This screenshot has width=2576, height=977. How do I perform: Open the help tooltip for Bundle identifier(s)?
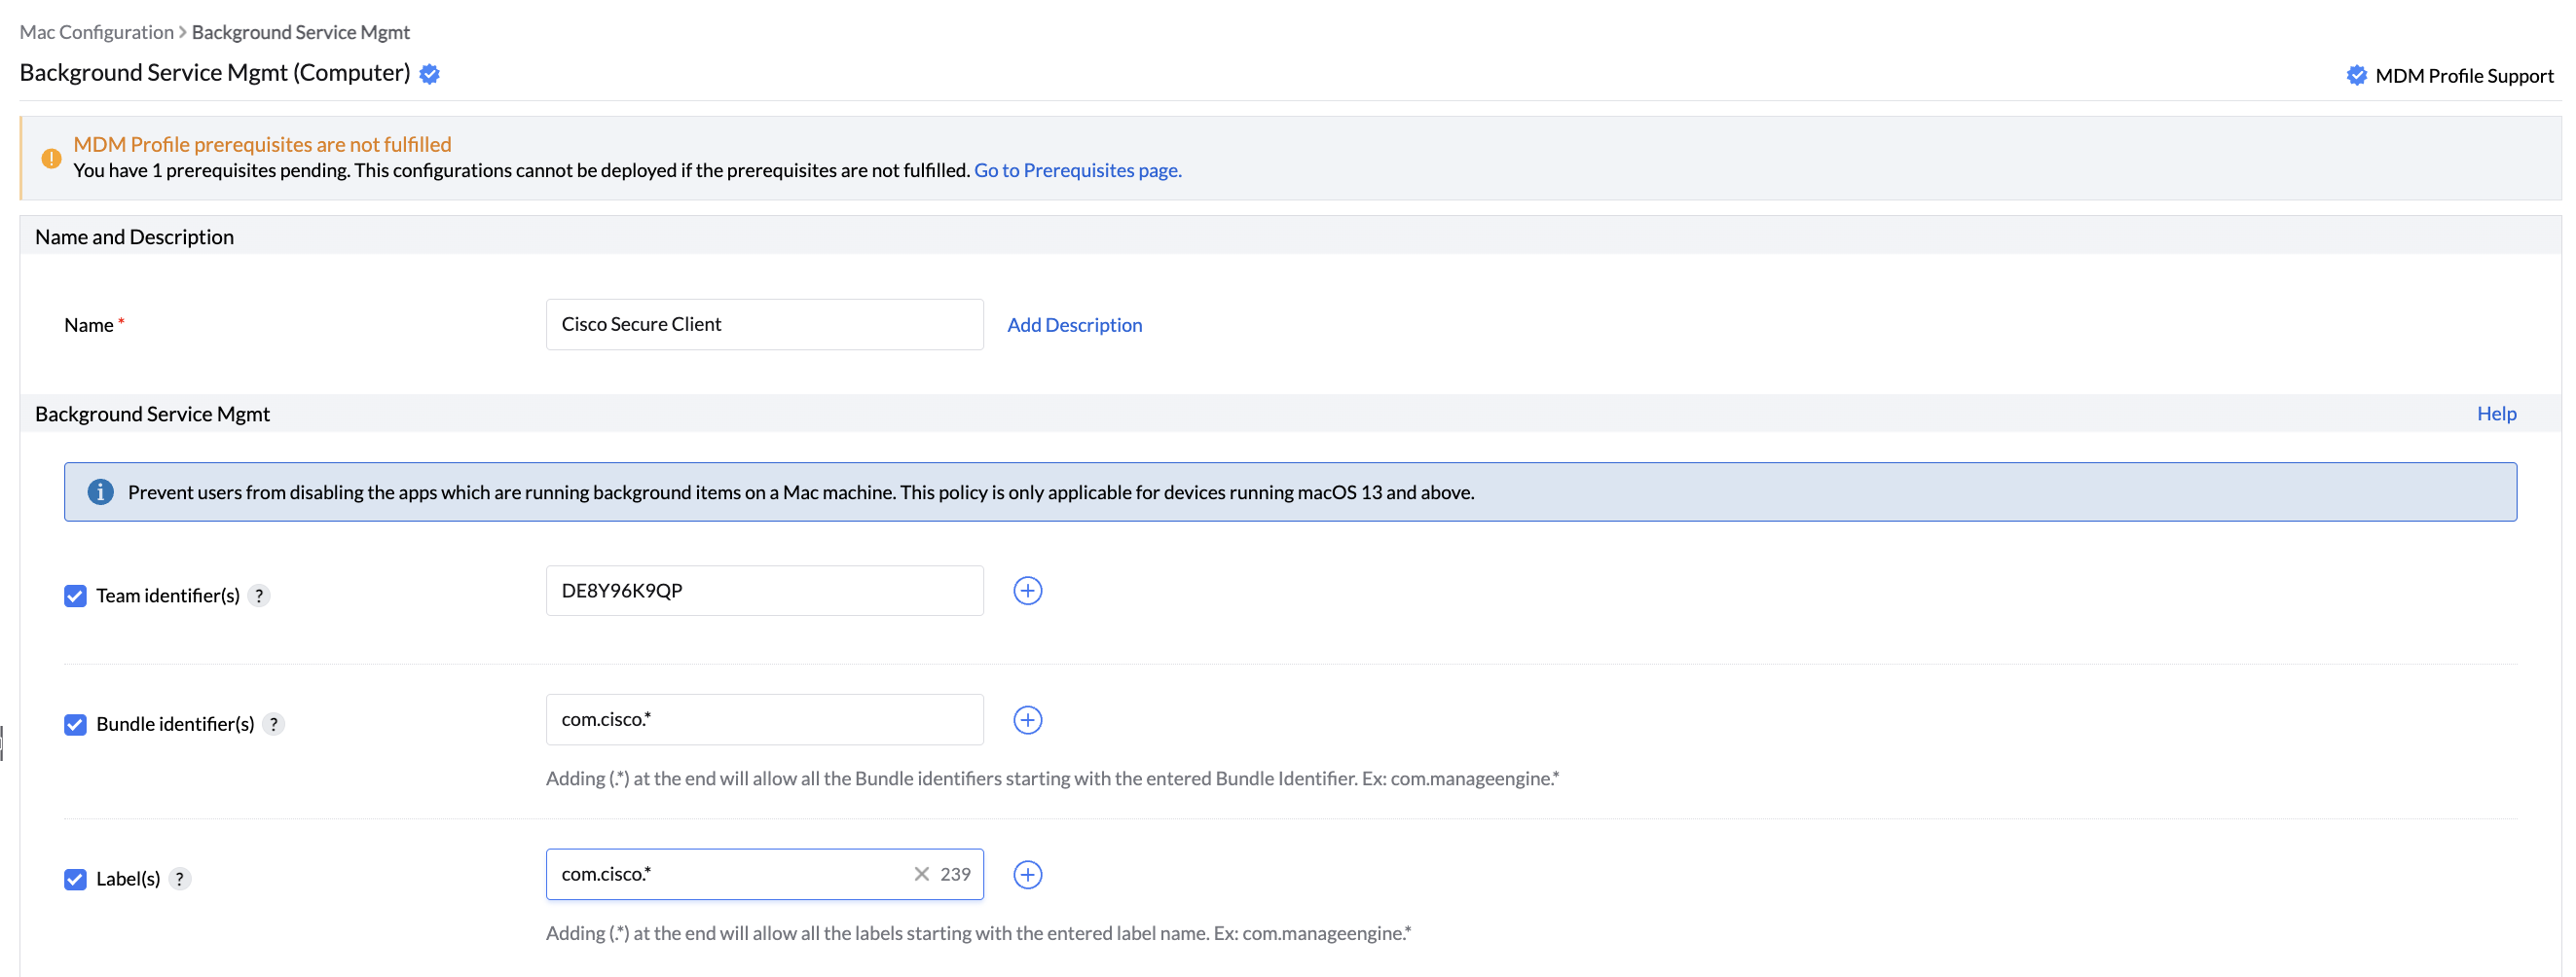275,724
